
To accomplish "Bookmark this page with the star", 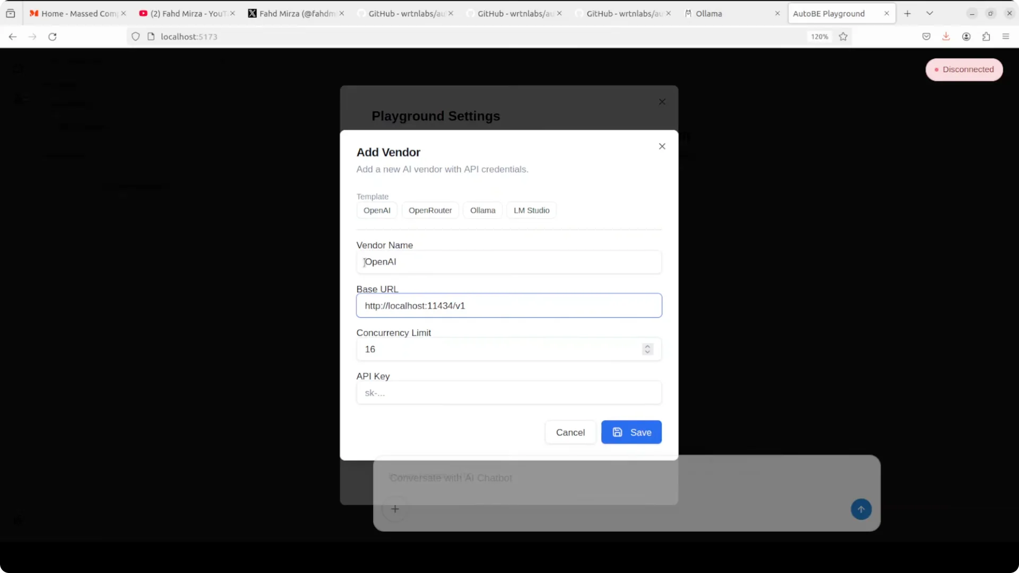I will click(843, 37).
